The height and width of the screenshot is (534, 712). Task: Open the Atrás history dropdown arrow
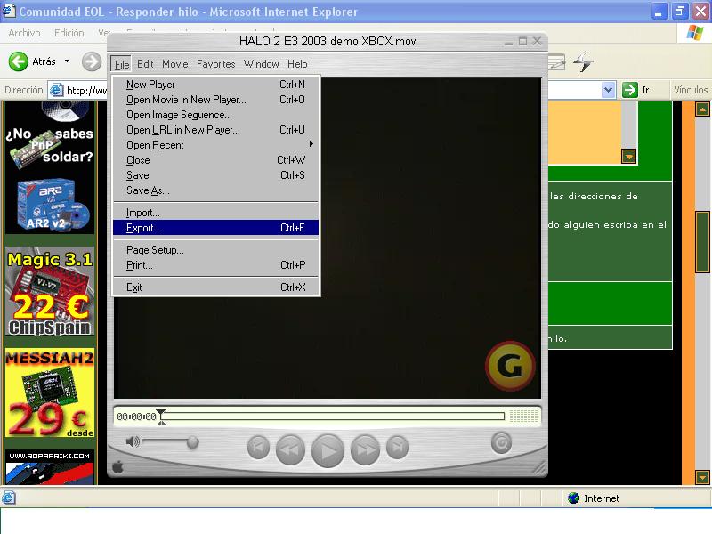(68, 61)
